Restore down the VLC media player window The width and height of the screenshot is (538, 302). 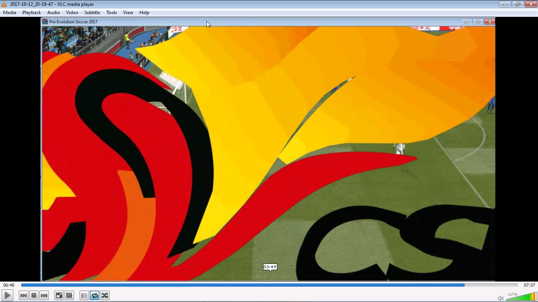[x=517, y=4]
